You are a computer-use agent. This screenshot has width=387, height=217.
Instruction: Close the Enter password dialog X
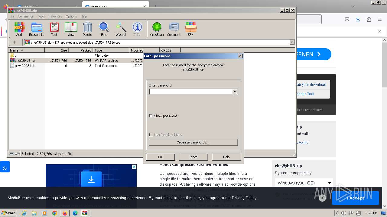pos(240,56)
